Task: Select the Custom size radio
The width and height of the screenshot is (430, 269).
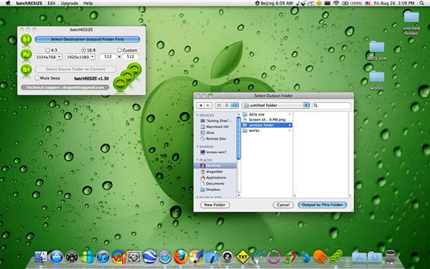Action: (119, 50)
